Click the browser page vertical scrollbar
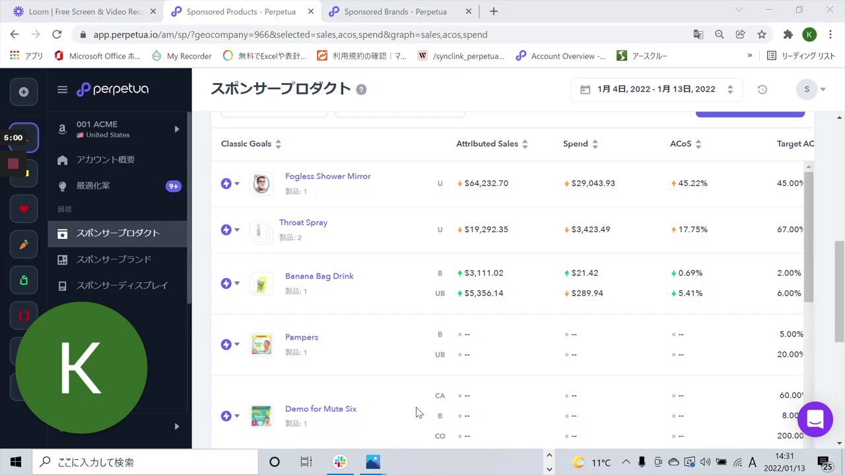Image resolution: width=845 pixels, height=475 pixels. pyautogui.click(x=840, y=291)
